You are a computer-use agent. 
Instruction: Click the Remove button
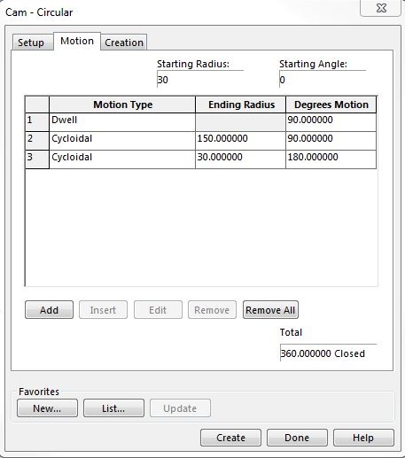[212, 310]
